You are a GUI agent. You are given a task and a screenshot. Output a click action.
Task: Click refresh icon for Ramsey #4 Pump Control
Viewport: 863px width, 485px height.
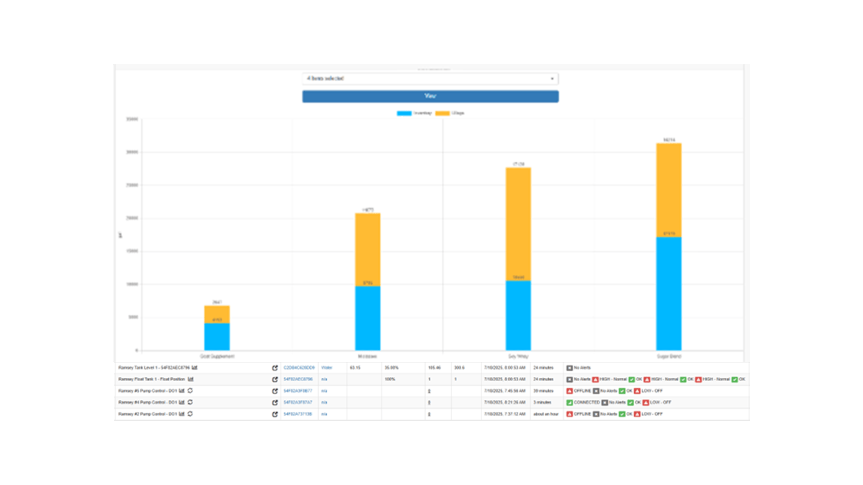click(190, 402)
